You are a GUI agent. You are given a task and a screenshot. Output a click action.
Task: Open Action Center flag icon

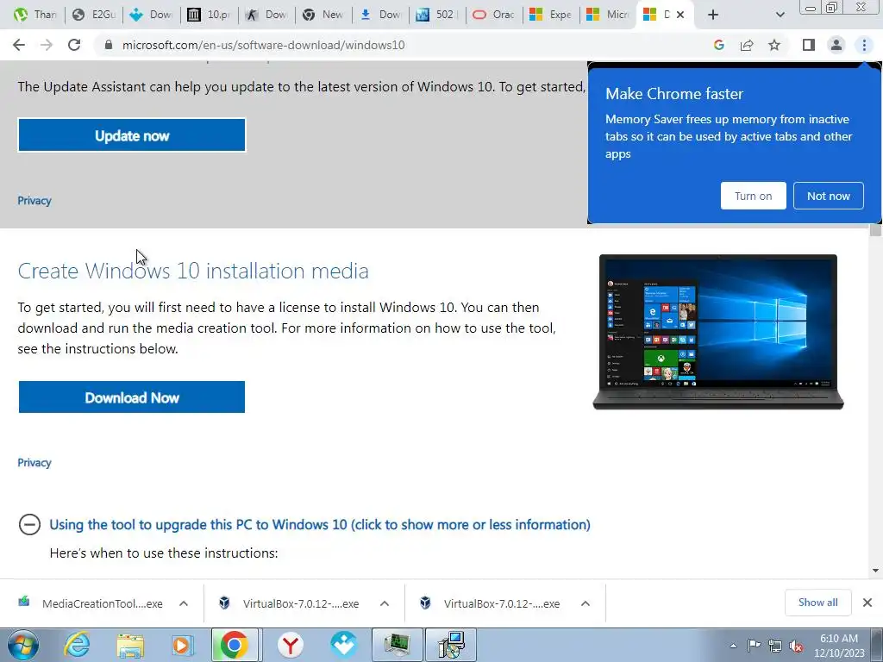[754, 646]
